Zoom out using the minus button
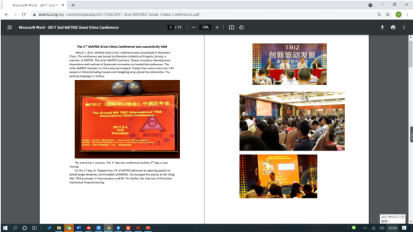The height and width of the screenshot is (232, 413). (193, 27)
